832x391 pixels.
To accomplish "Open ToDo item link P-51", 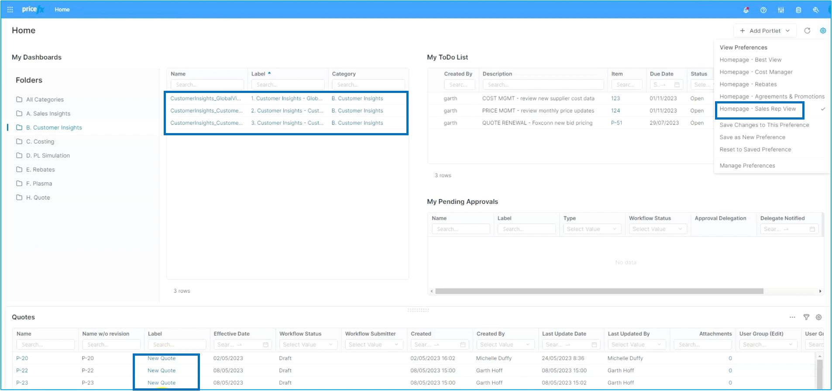I will (x=616, y=123).
